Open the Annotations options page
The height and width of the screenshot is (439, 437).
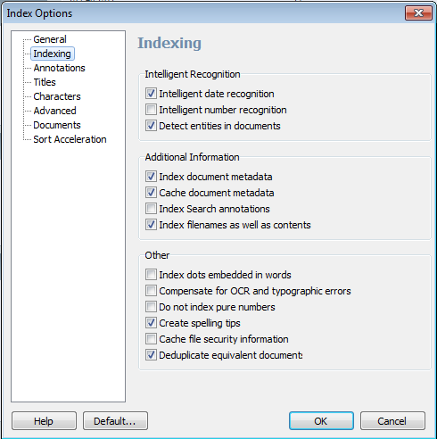[59, 68]
